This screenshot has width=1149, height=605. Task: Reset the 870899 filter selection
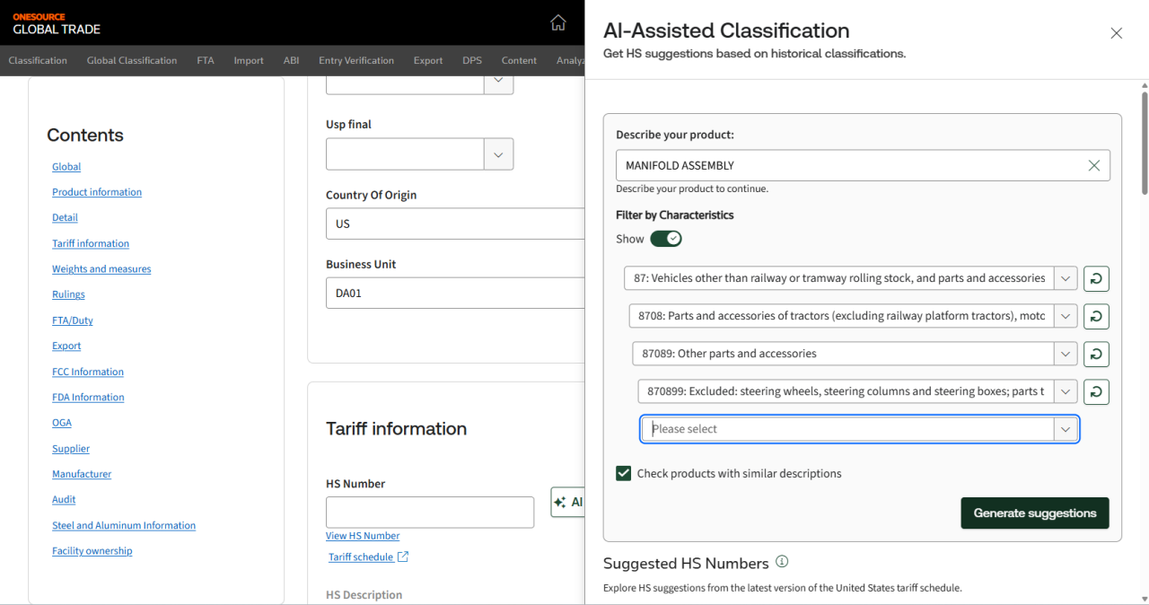(1096, 391)
